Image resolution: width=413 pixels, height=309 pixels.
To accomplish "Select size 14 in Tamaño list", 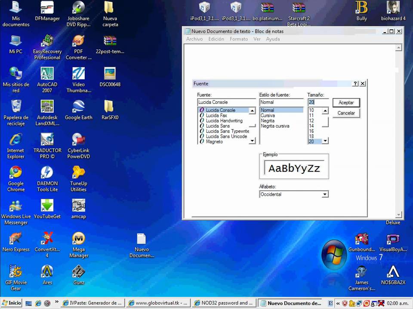I will [311, 126].
